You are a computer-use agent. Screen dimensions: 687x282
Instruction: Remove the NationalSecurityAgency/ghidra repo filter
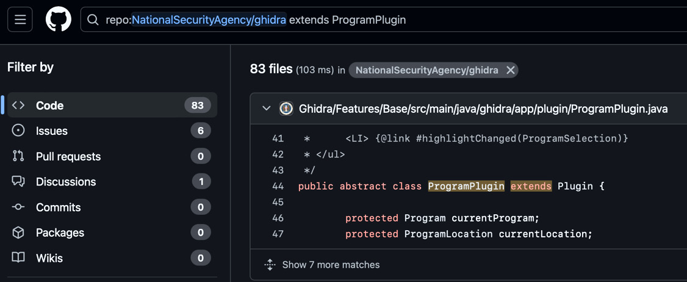point(511,70)
